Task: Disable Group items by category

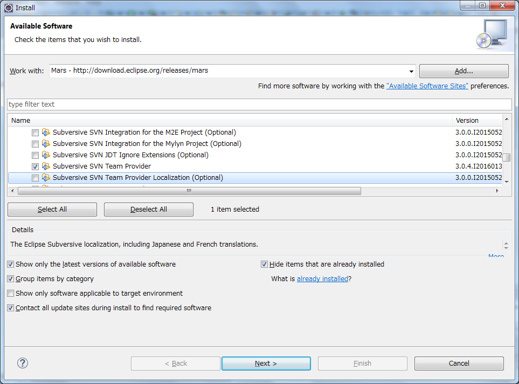Action: pos(11,279)
